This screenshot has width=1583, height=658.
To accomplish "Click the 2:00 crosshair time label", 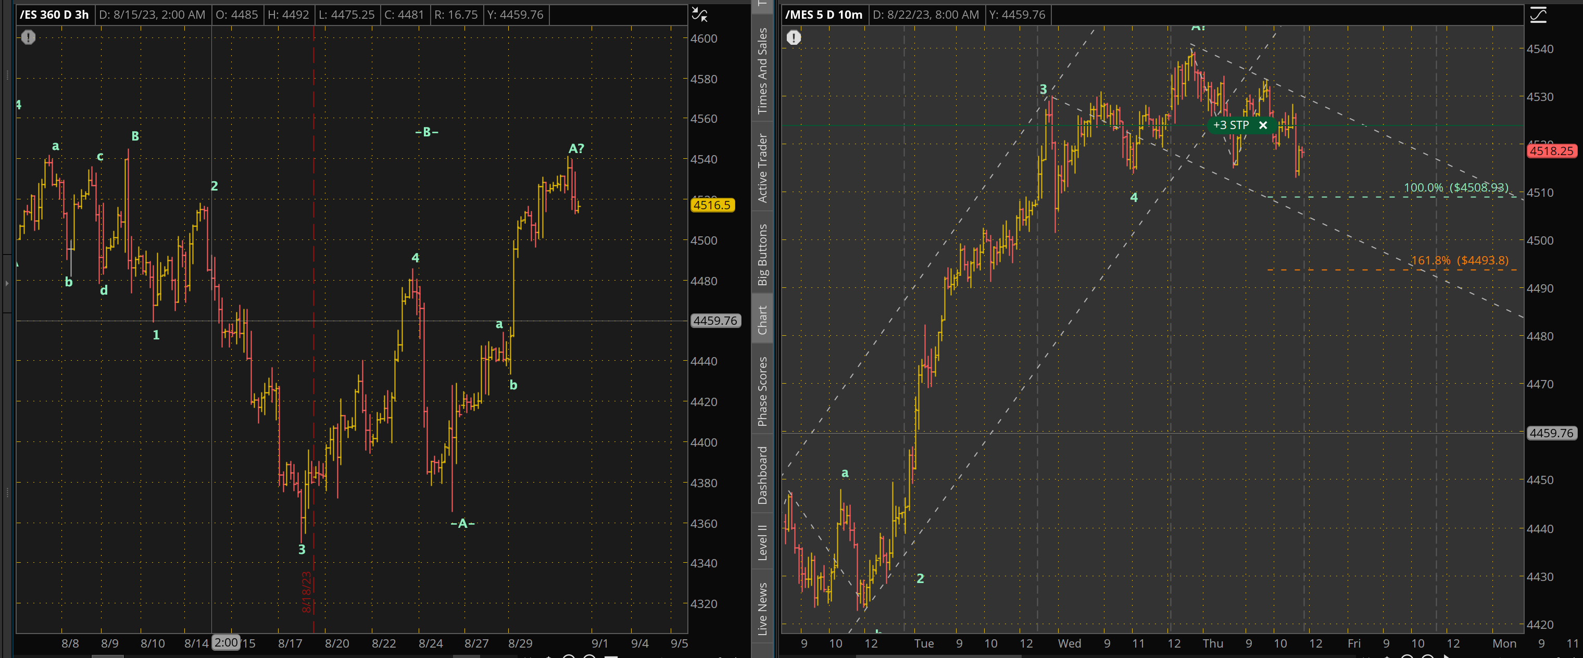I will click(226, 642).
